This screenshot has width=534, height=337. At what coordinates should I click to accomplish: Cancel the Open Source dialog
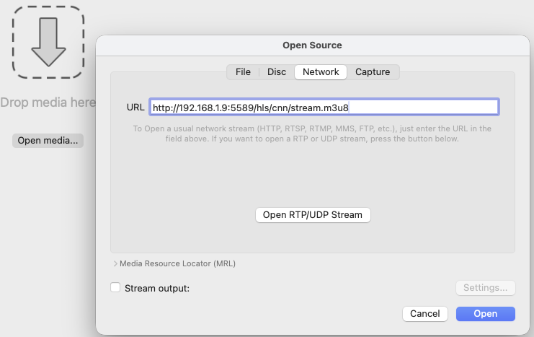pos(425,314)
